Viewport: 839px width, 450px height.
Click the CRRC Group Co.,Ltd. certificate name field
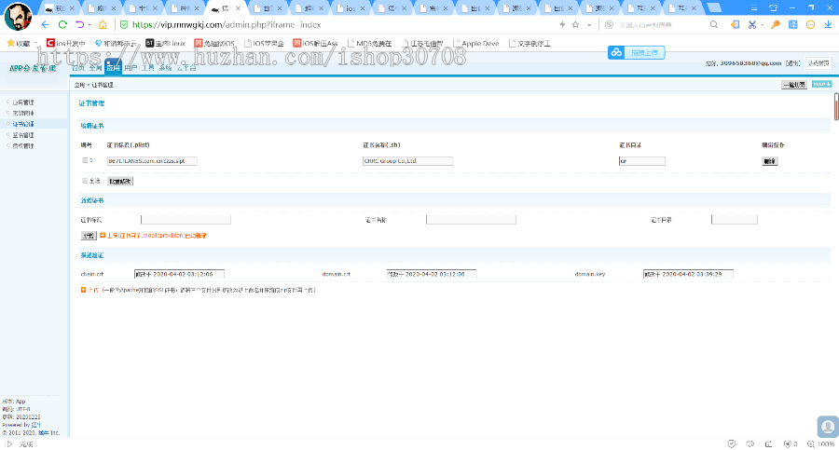pos(407,160)
